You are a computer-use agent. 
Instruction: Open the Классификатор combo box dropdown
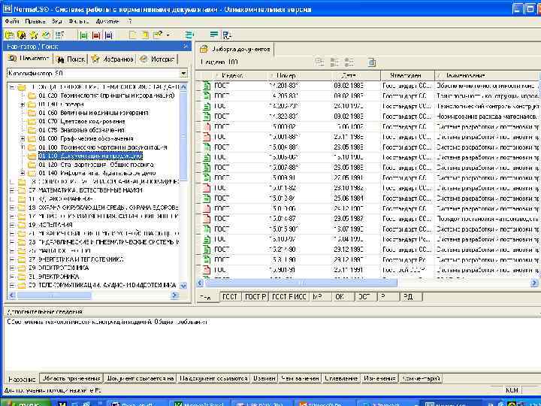coord(183,74)
